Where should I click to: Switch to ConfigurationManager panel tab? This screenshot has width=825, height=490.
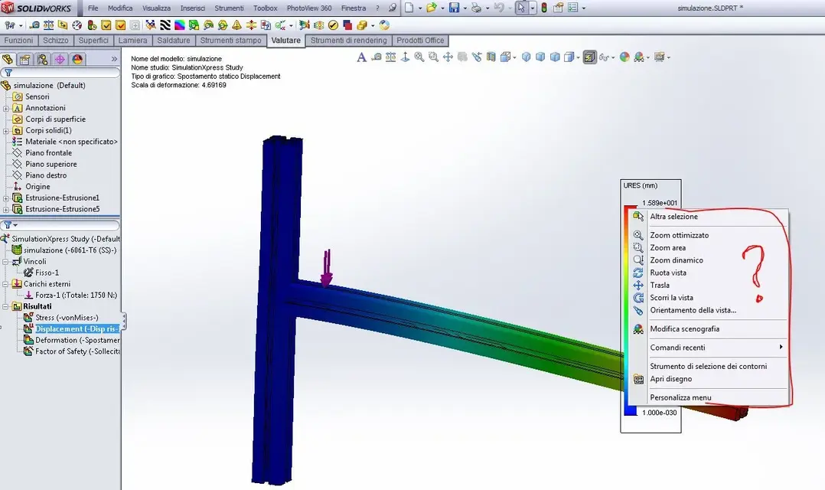(42, 60)
